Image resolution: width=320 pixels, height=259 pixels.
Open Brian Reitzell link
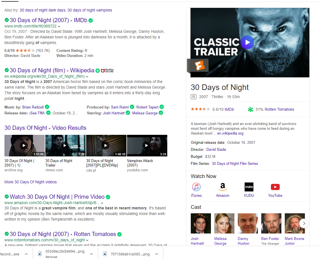(33, 107)
